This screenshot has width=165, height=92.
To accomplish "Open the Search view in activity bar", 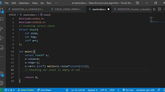I will (2, 19).
